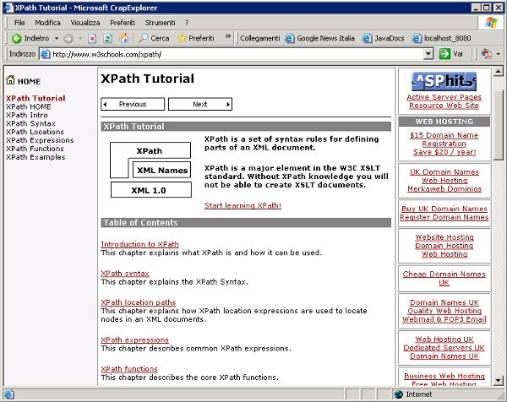
Task: Click the green Vai go arrow icon
Action: tap(444, 54)
